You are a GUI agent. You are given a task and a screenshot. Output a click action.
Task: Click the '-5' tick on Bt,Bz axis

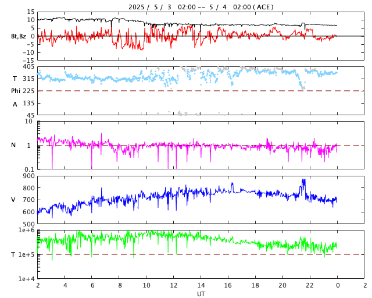[x=30, y=44]
